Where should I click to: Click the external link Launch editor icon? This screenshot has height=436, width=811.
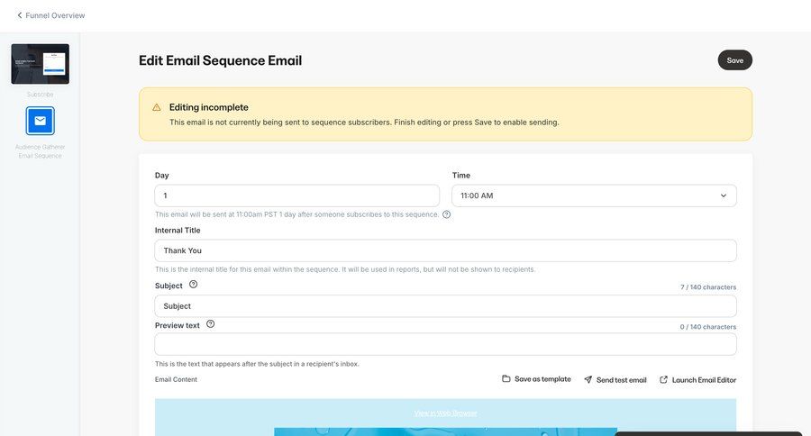click(663, 379)
